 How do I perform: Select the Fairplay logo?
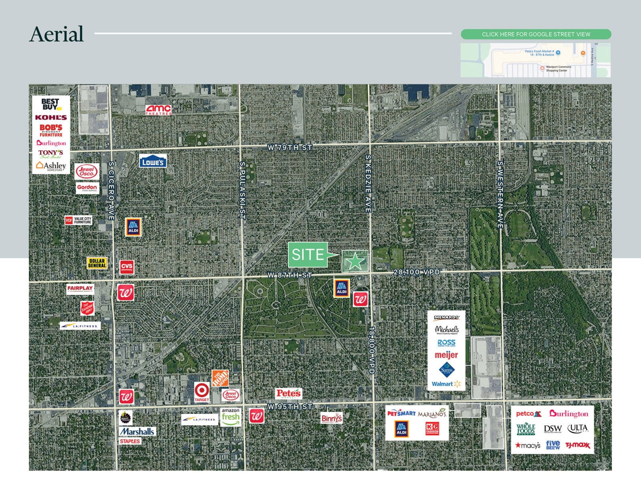click(x=80, y=289)
